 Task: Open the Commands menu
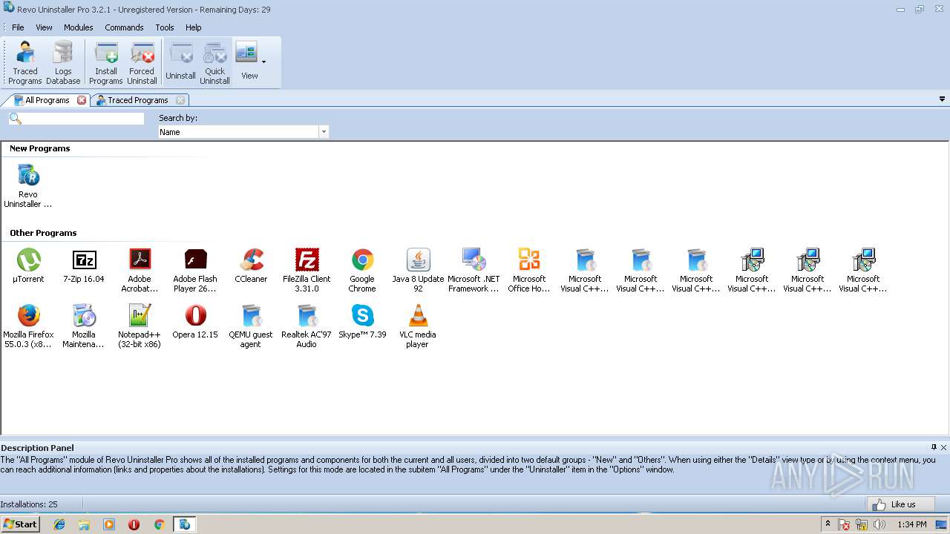click(124, 27)
